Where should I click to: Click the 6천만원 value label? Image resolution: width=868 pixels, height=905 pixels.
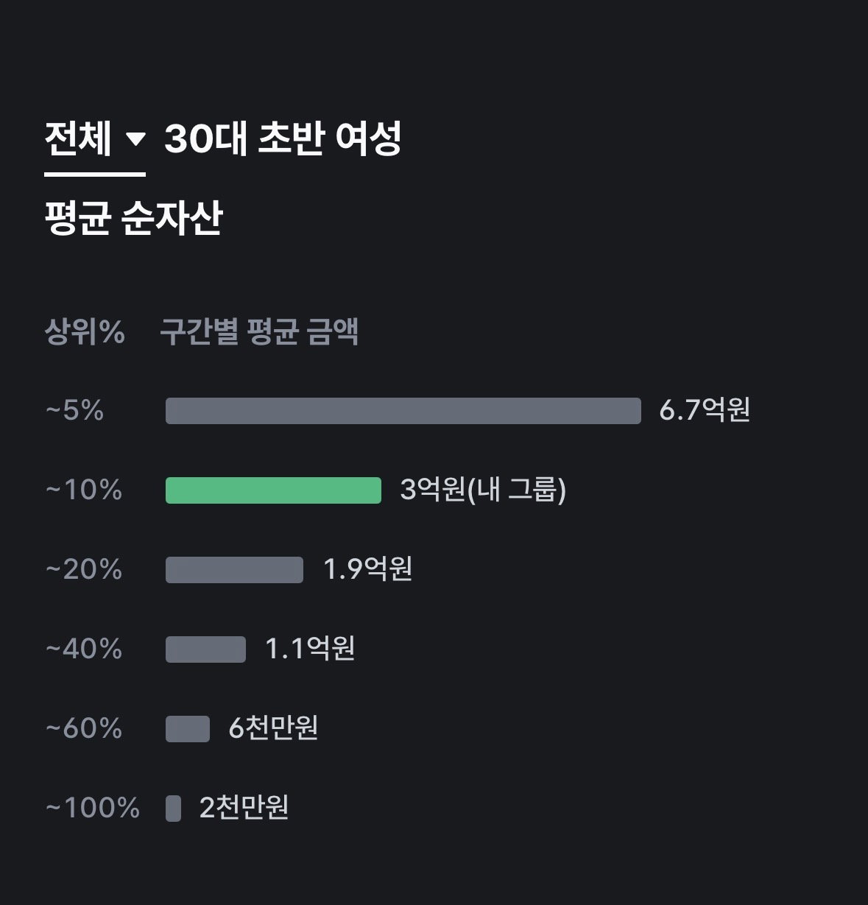273,728
